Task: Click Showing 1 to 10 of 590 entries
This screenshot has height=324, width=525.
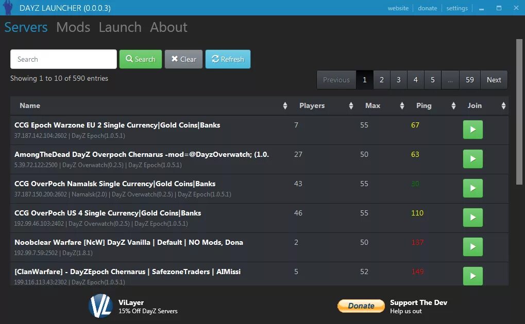Action: [59, 78]
